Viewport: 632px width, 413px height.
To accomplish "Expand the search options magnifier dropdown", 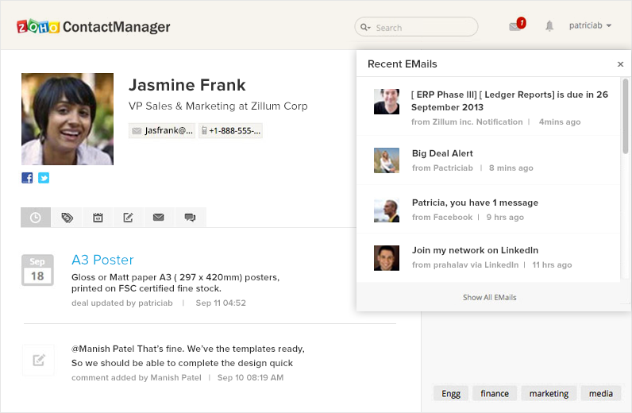I will click(365, 28).
